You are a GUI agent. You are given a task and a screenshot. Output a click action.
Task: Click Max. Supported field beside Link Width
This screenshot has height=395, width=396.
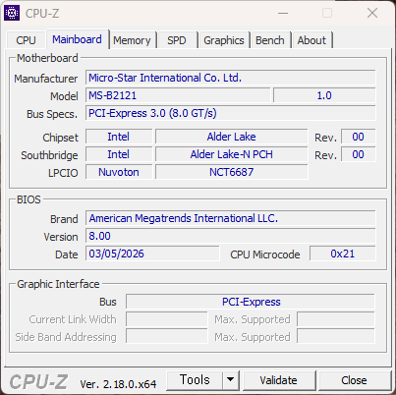[x=336, y=319]
